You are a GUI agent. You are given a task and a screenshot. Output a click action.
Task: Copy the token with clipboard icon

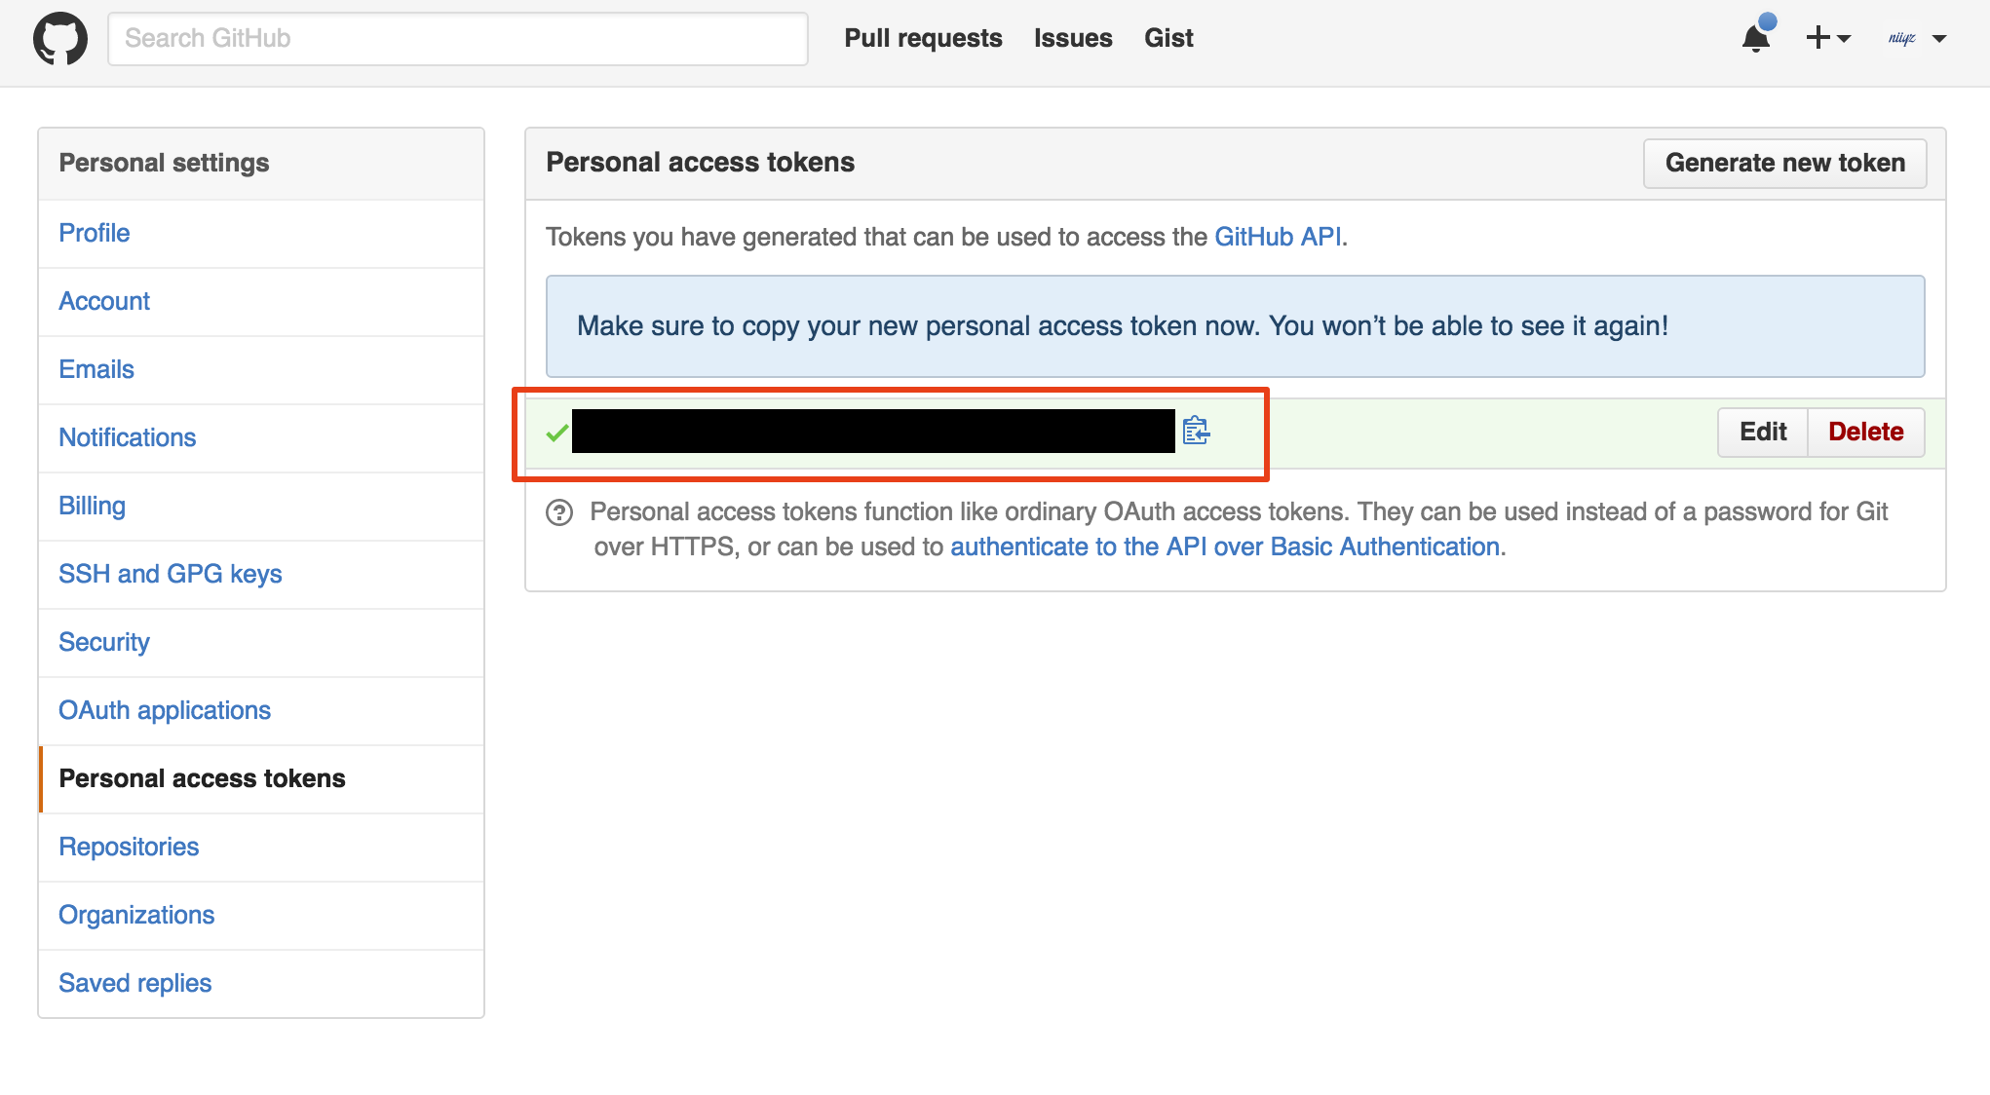pyautogui.click(x=1196, y=431)
